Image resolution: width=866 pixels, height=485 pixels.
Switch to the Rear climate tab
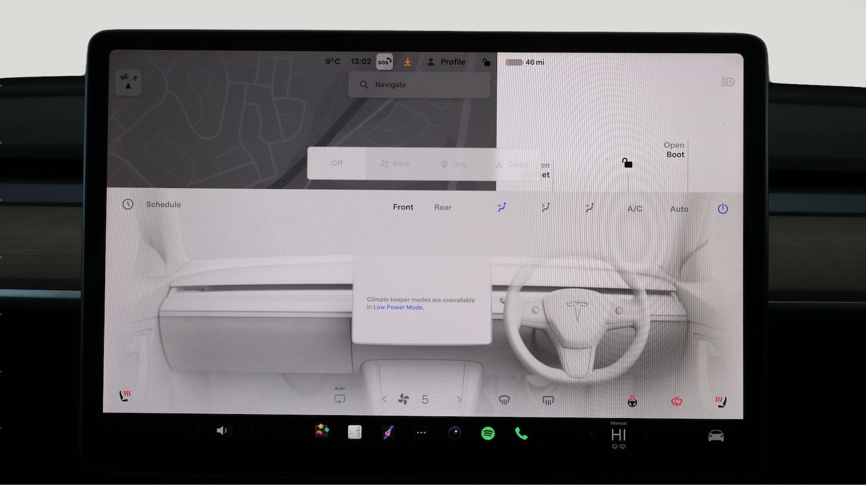point(442,208)
